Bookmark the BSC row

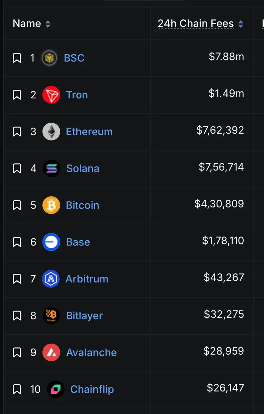click(17, 58)
